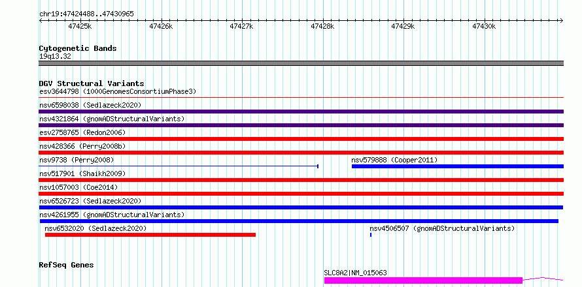Click the tiny nsv4506507 blue marker
Screen dimensions: 582x287
click(371, 235)
